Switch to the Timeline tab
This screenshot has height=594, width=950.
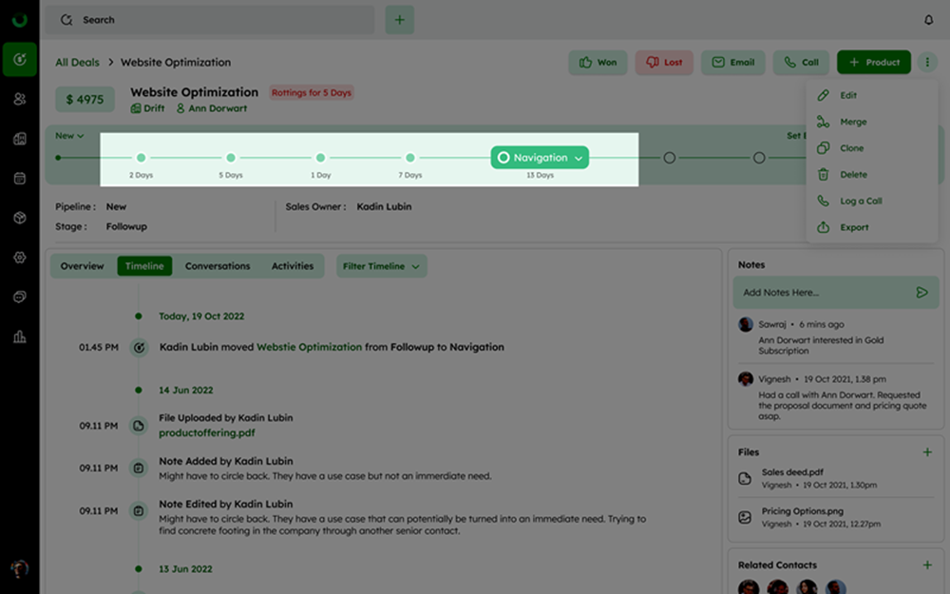144,266
